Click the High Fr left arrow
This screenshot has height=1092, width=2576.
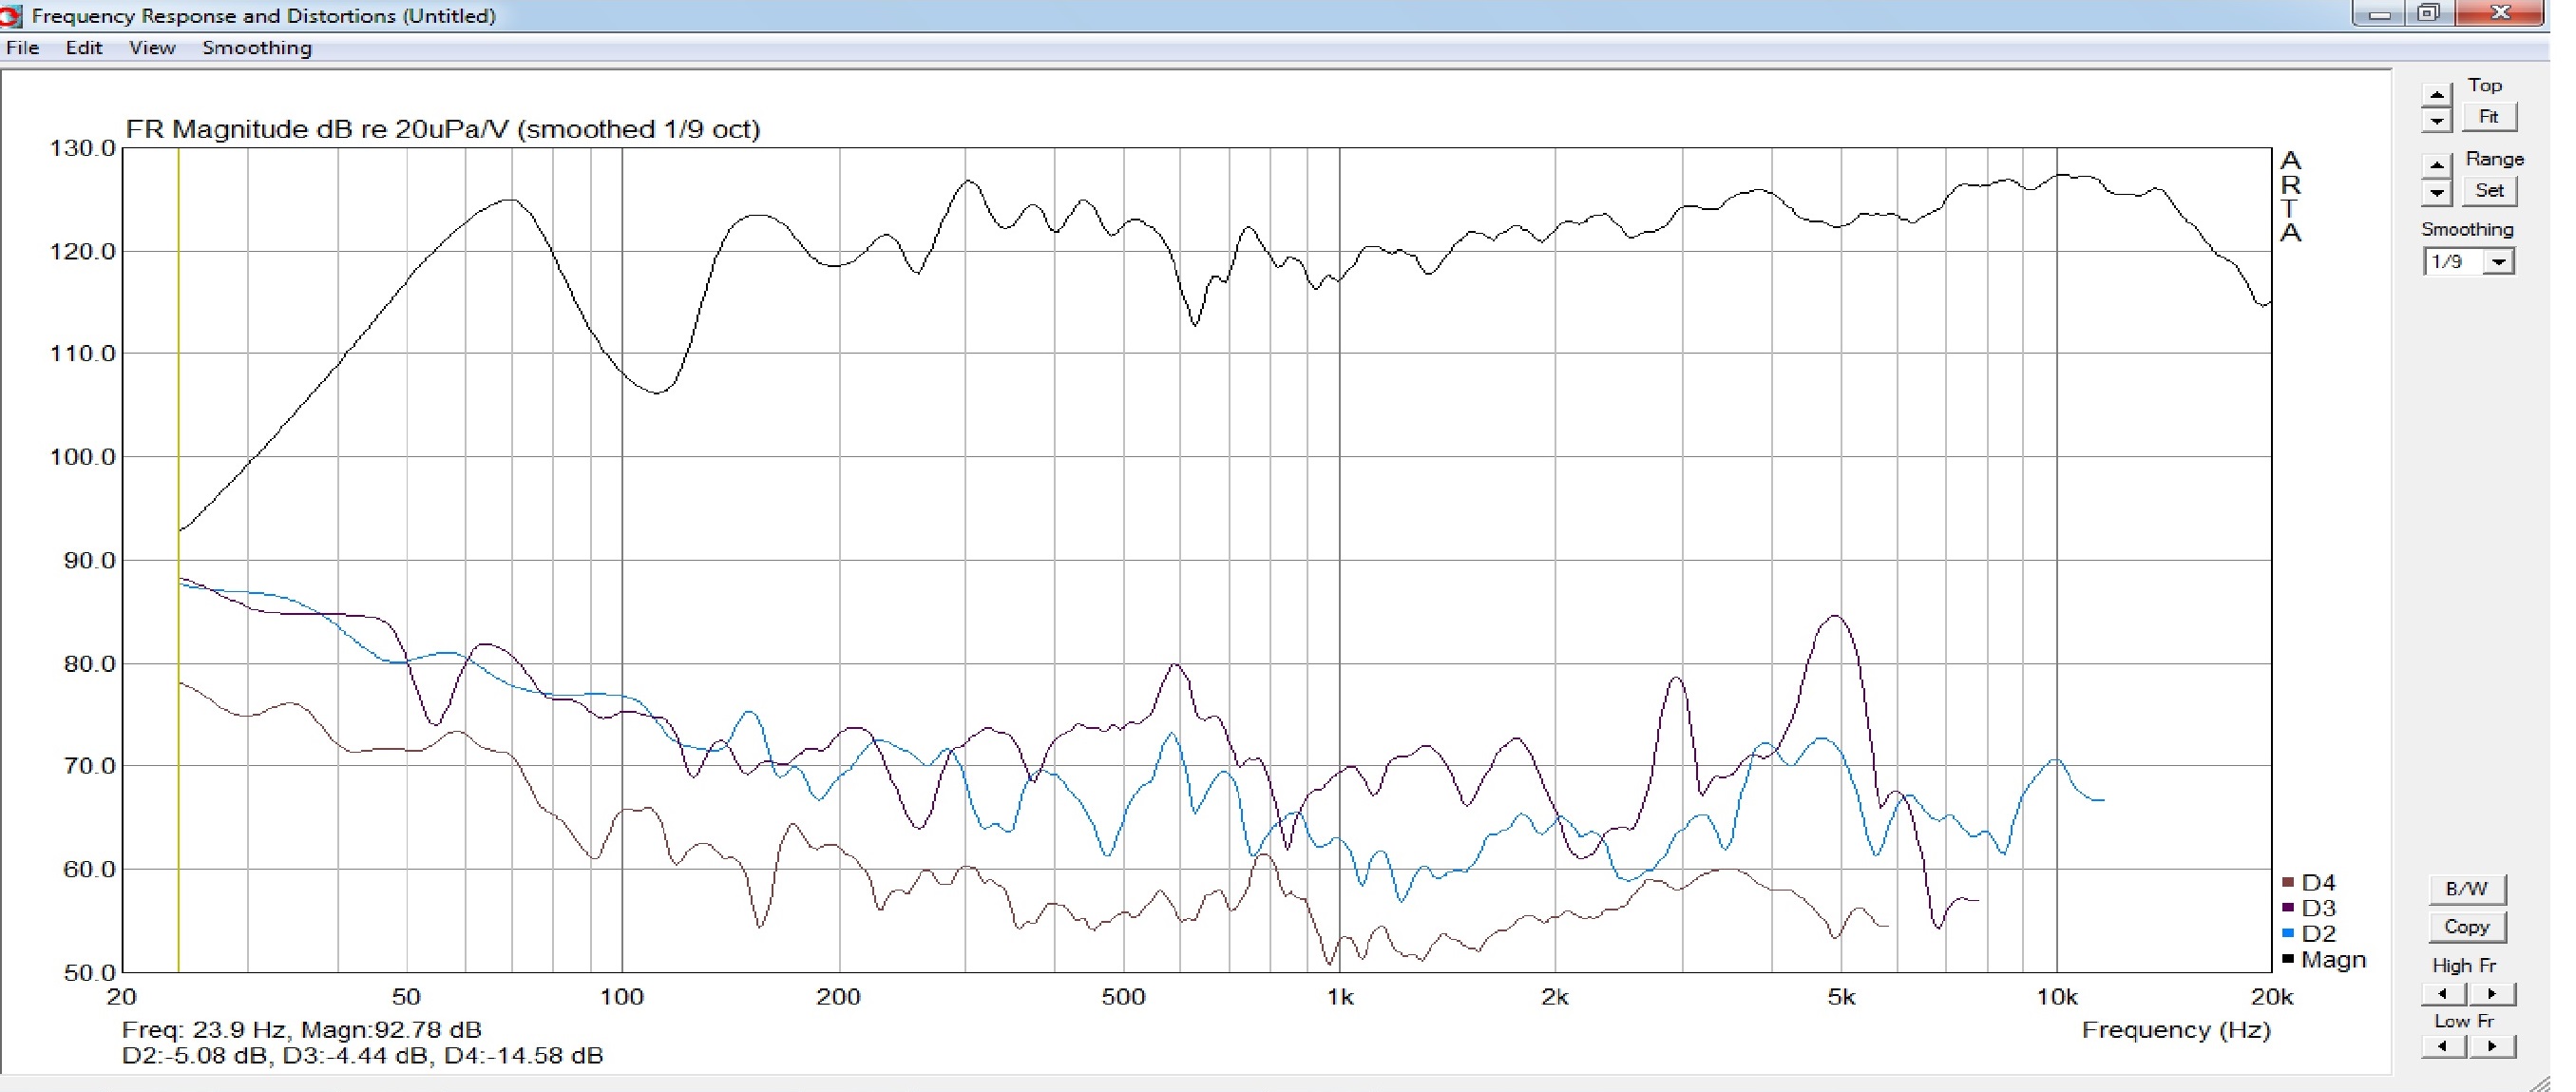pos(2443,993)
